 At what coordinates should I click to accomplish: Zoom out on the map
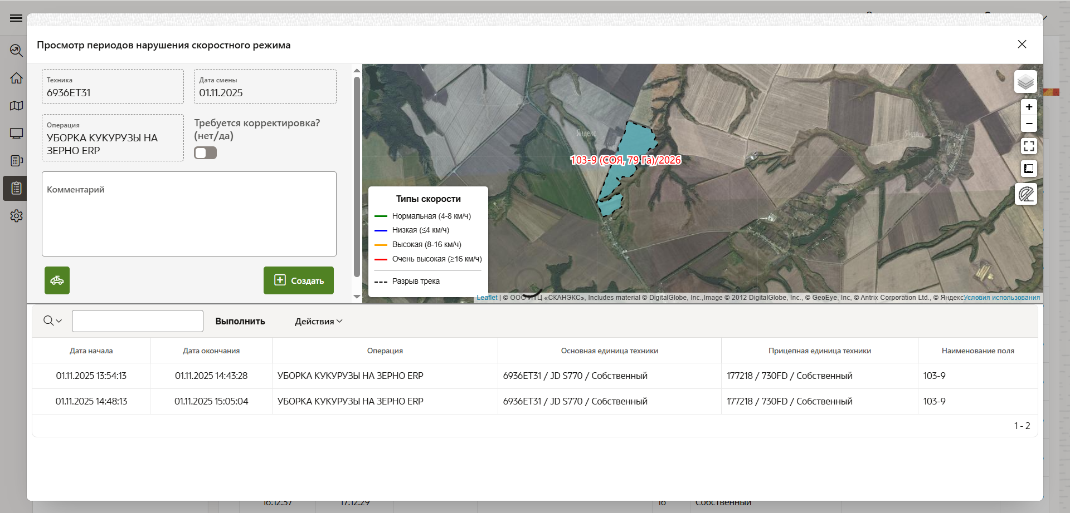tap(1029, 124)
